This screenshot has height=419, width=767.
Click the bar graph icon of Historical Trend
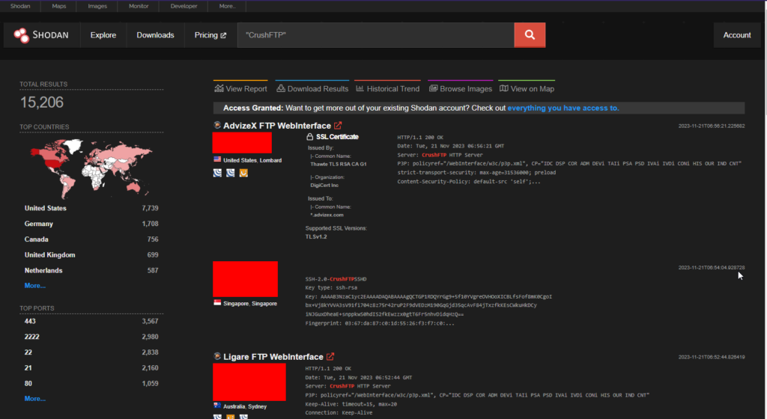(360, 88)
